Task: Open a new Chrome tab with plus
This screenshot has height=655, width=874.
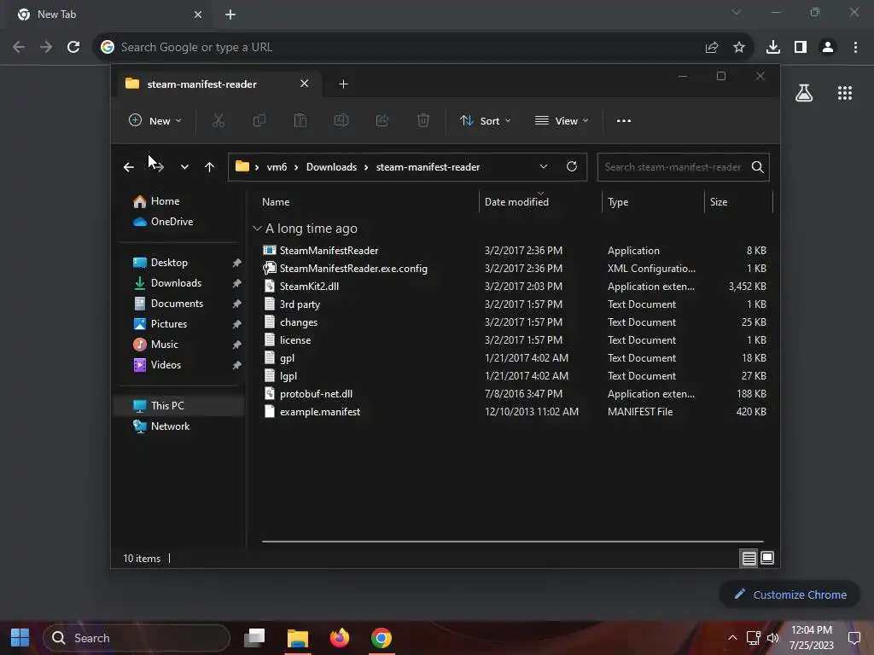Action: [x=230, y=14]
